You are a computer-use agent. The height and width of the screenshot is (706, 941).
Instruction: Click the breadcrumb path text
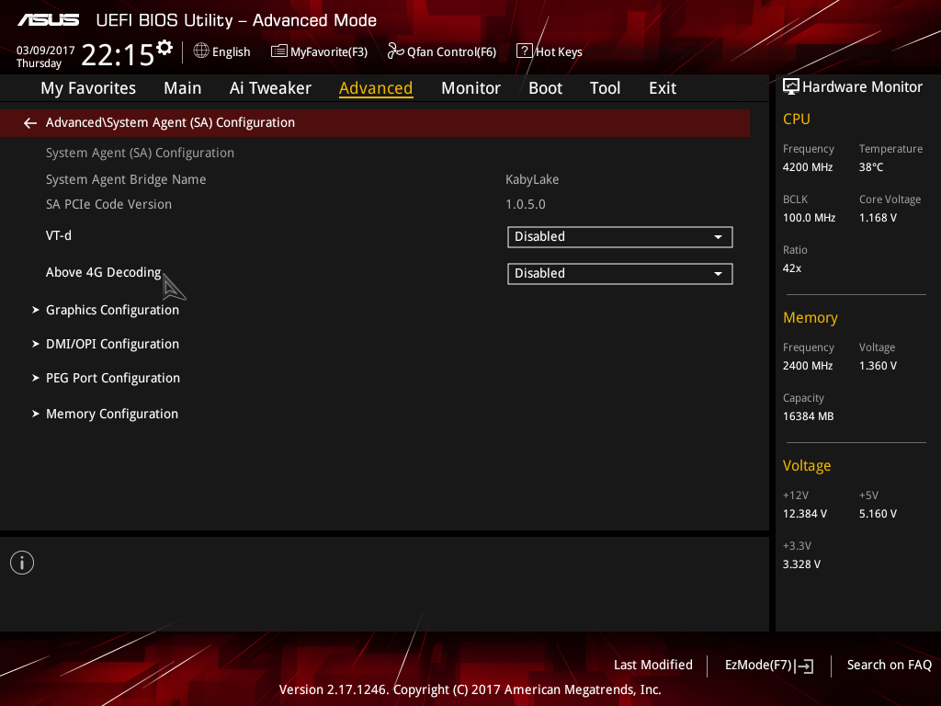170,122
